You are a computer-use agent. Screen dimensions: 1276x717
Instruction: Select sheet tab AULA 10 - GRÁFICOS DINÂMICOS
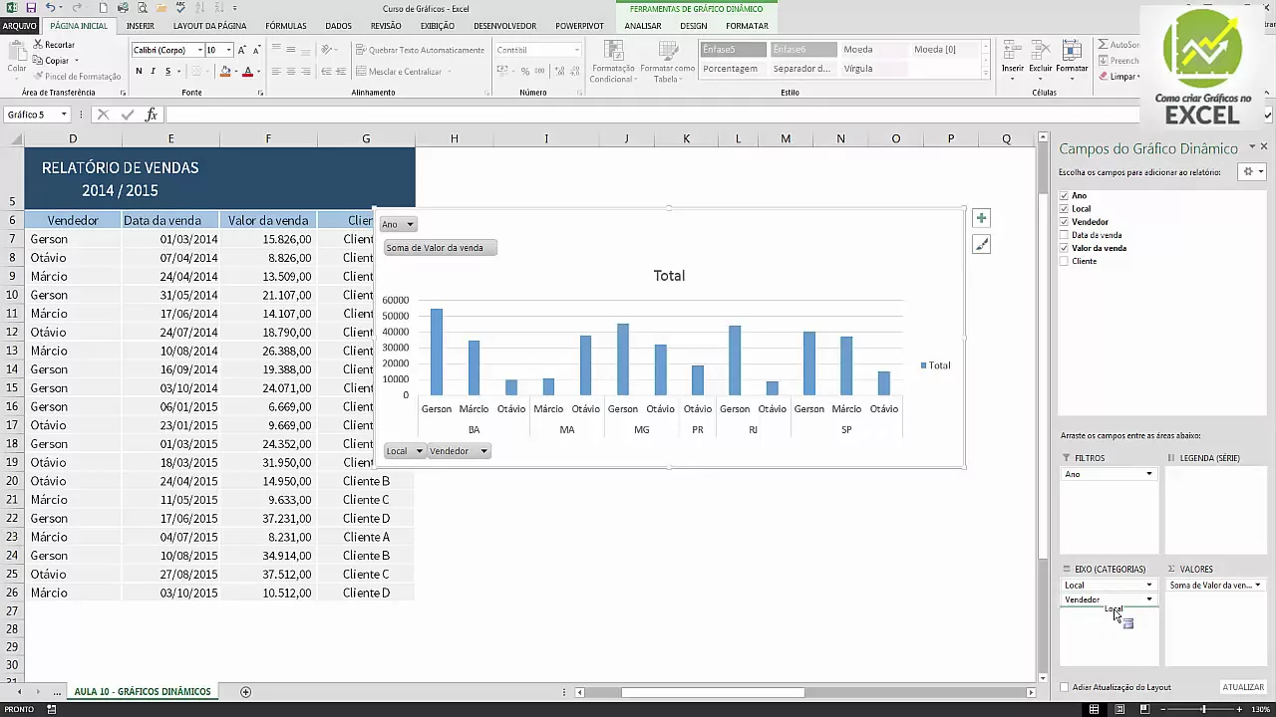point(143,691)
